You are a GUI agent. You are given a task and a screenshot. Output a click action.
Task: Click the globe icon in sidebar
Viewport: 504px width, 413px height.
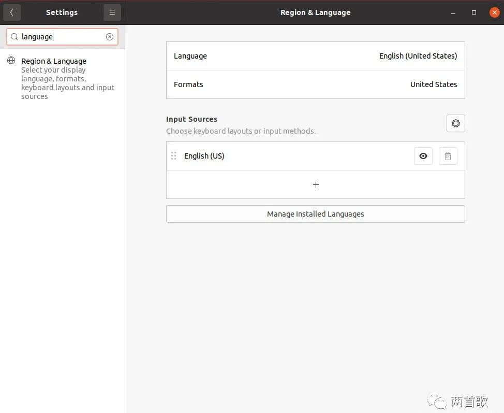tap(11, 61)
